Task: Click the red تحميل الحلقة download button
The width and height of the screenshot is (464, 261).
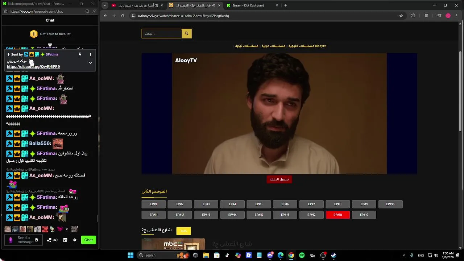Action: tap(279, 179)
